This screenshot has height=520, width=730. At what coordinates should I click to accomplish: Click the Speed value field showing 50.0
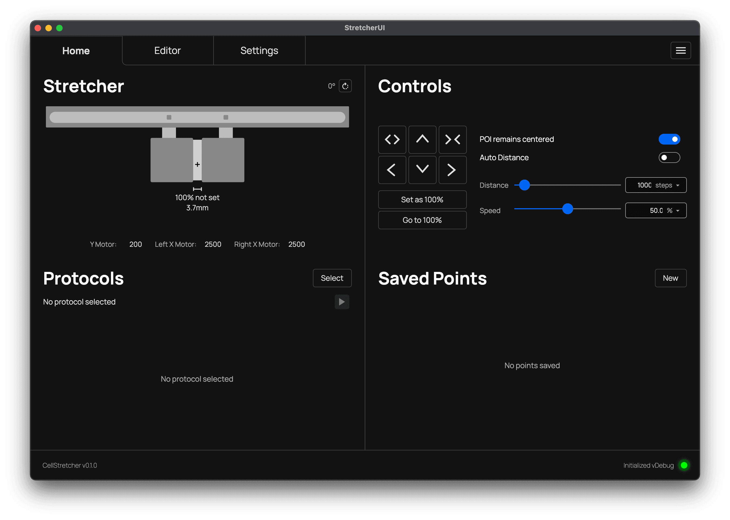[656, 210]
